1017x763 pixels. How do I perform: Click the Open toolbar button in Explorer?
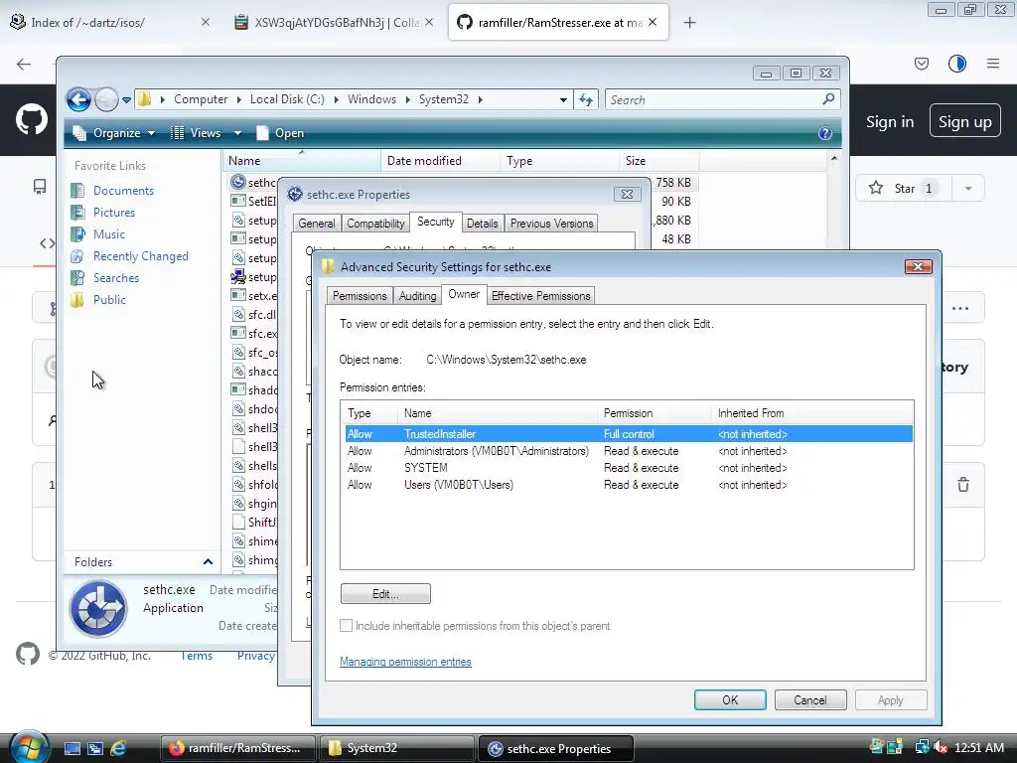click(x=280, y=133)
